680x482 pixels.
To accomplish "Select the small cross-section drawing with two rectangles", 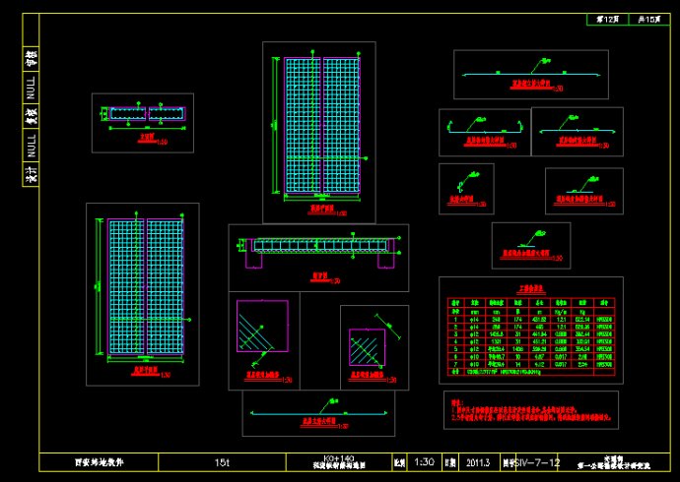I will (143, 122).
